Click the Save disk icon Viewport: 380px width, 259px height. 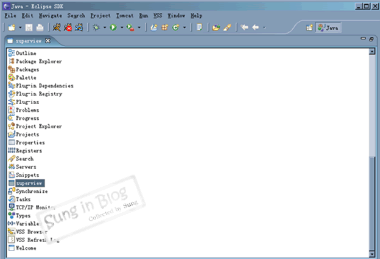(29, 27)
